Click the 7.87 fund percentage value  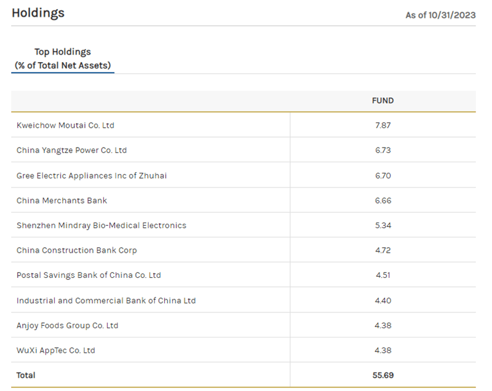click(x=383, y=125)
